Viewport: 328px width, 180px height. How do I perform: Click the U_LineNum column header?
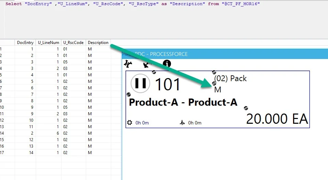pos(48,43)
